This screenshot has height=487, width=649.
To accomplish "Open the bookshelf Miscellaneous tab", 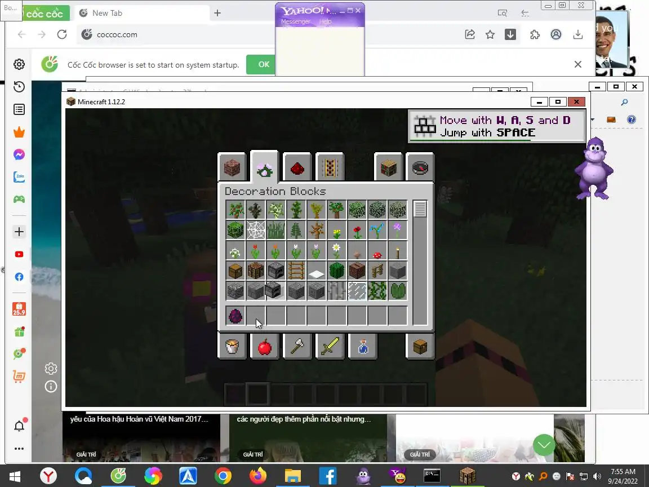I will click(388, 167).
